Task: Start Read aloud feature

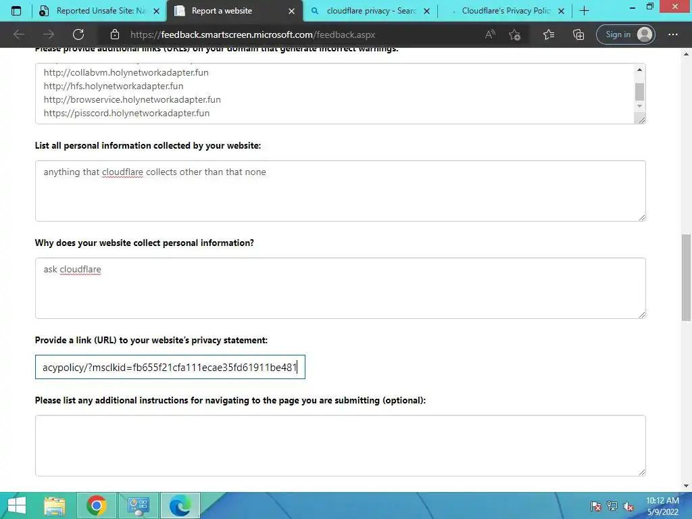Action: [490, 34]
